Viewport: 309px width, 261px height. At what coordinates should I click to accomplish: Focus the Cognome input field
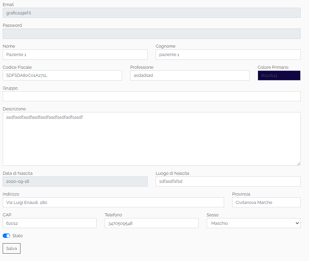pyautogui.click(x=228, y=55)
